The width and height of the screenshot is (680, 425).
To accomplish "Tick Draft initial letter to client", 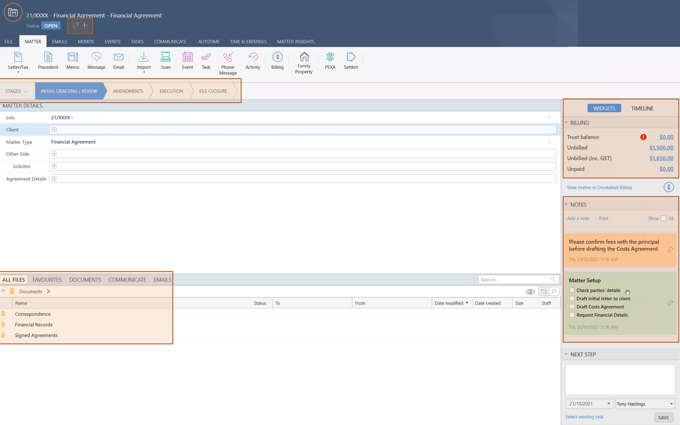I will pos(572,298).
